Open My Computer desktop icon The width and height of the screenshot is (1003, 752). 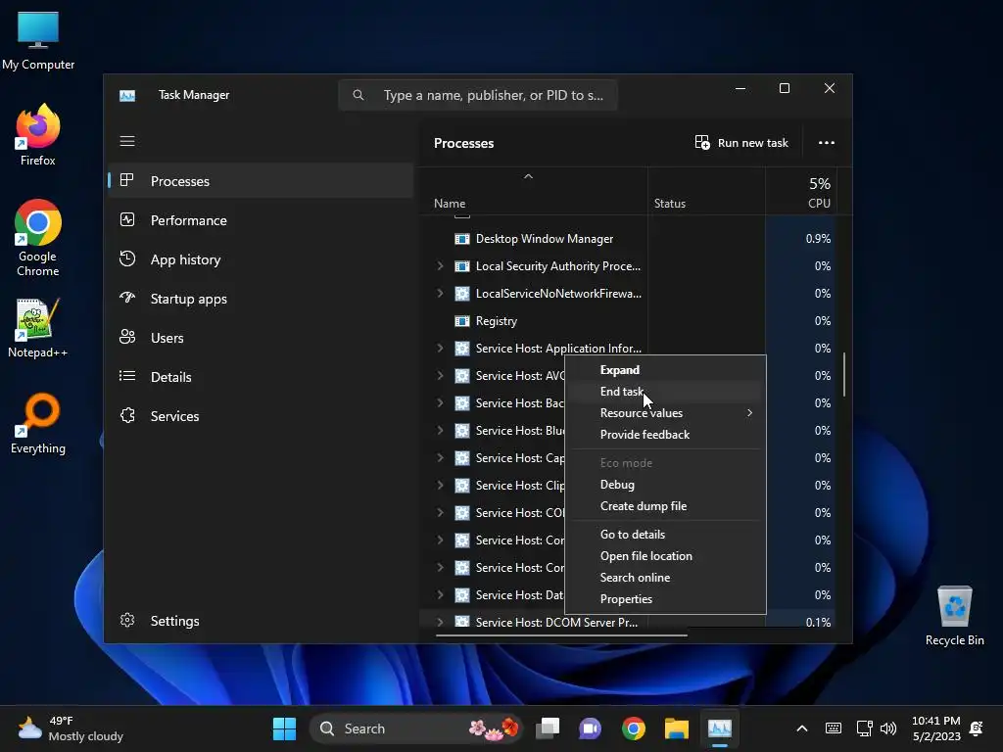(38, 40)
